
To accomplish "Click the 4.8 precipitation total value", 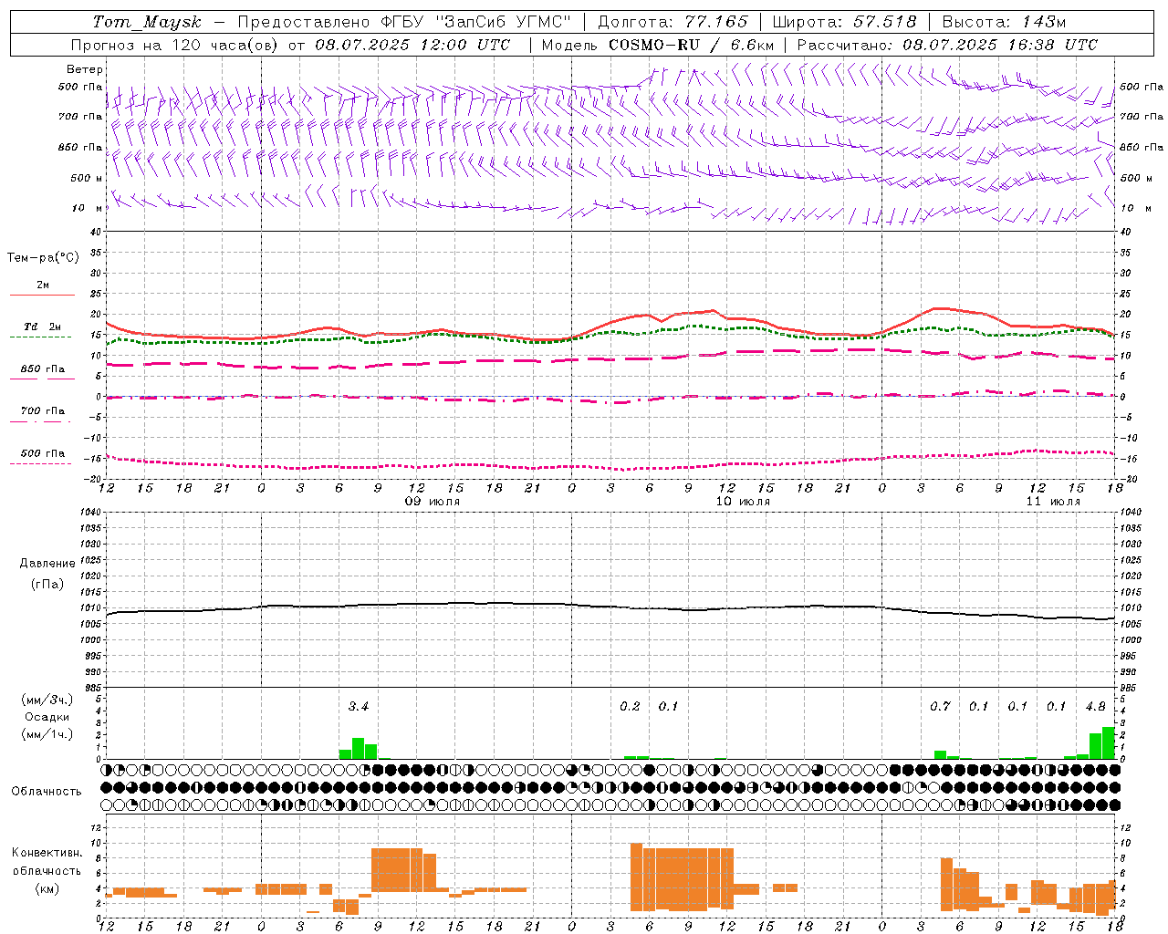I will (x=1096, y=706).
